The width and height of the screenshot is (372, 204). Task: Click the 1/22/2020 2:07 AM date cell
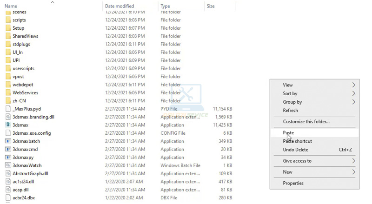(x=124, y=182)
